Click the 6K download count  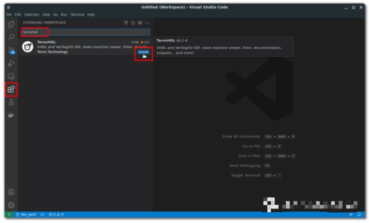pyautogui.click(x=135, y=42)
